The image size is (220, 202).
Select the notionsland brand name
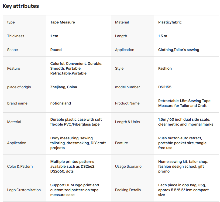click(x=60, y=103)
